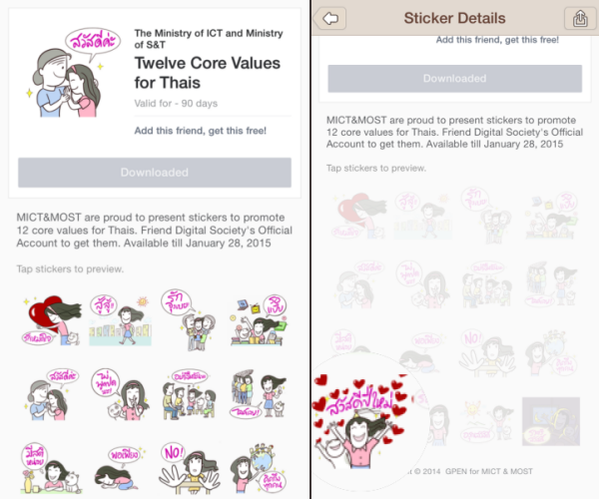Preview the studying girl at desk sticker
The width and height of the screenshot is (599, 499).
(259, 320)
